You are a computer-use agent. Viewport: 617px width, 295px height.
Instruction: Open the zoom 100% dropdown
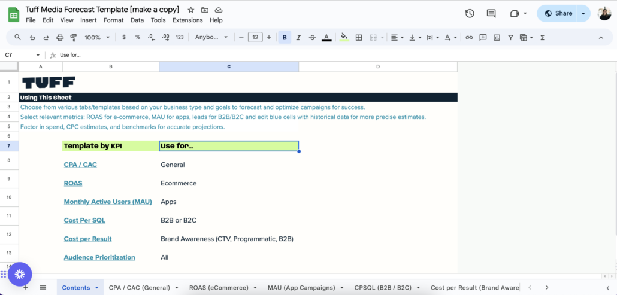click(x=96, y=37)
